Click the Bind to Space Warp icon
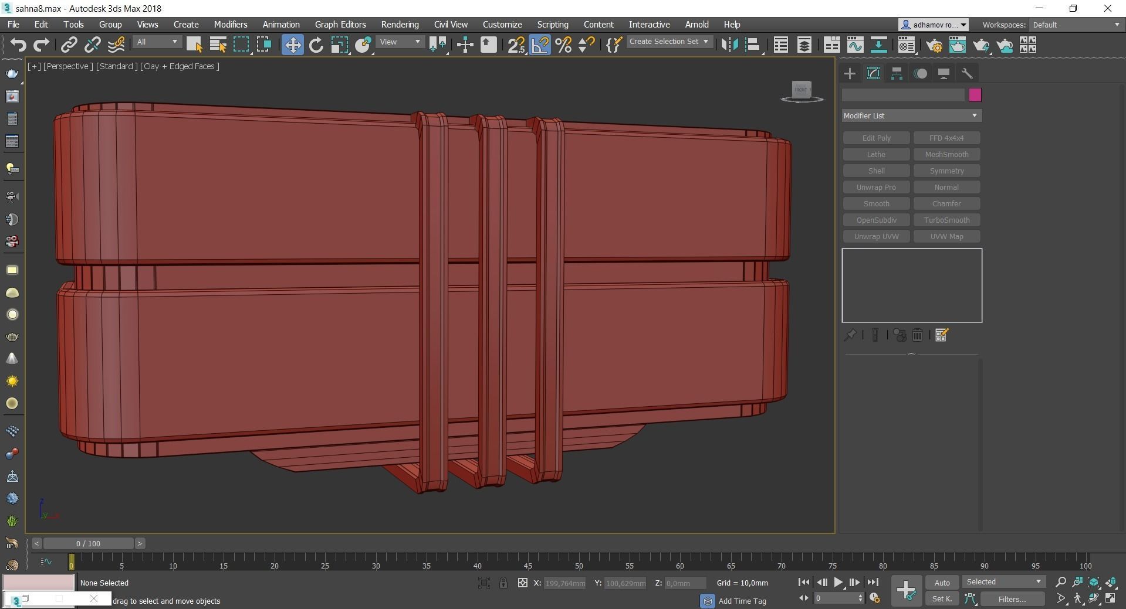The width and height of the screenshot is (1126, 609). tap(116, 45)
